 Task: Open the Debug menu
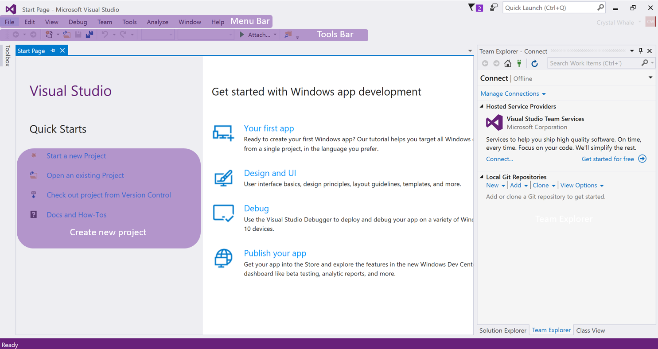pos(78,22)
